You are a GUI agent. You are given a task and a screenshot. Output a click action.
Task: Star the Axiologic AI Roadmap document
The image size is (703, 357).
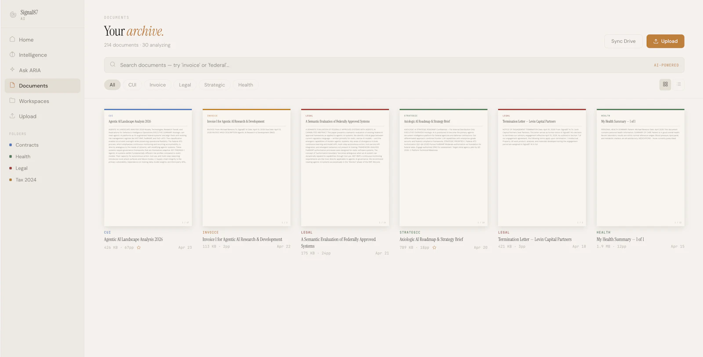click(435, 248)
